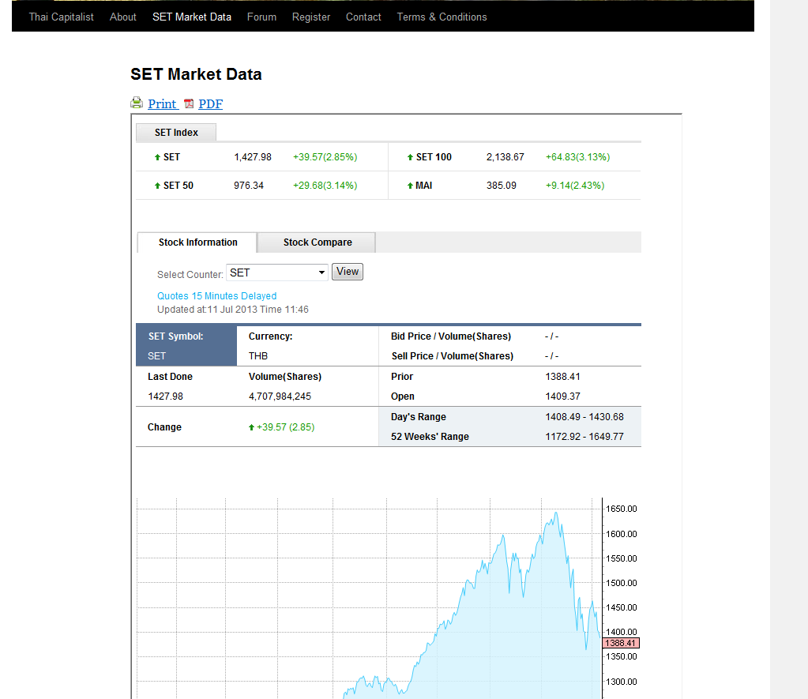Click the +39.57 (2.85) change value
808x699 pixels.
285,427
